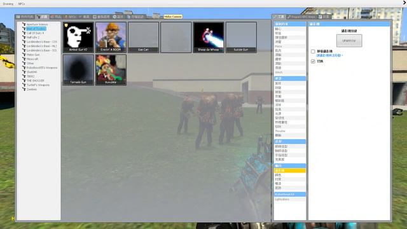Screen dimensions: 407x229
Task: Click the pistol icon beside Zombies
Action: pos(24,89)
